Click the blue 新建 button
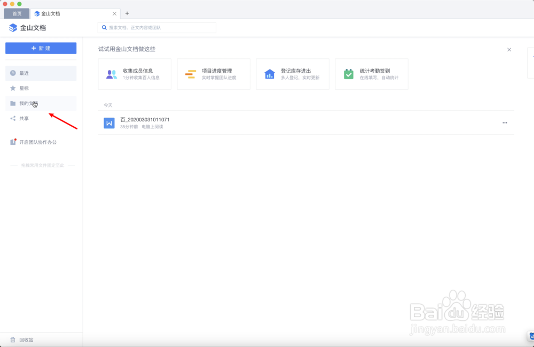Image resolution: width=534 pixels, height=347 pixels. (x=41, y=48)
